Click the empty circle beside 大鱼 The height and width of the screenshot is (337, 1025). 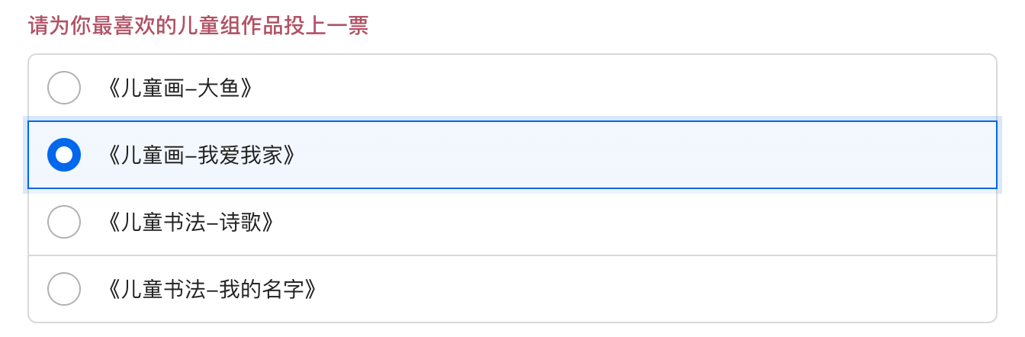tap(64, 88)
